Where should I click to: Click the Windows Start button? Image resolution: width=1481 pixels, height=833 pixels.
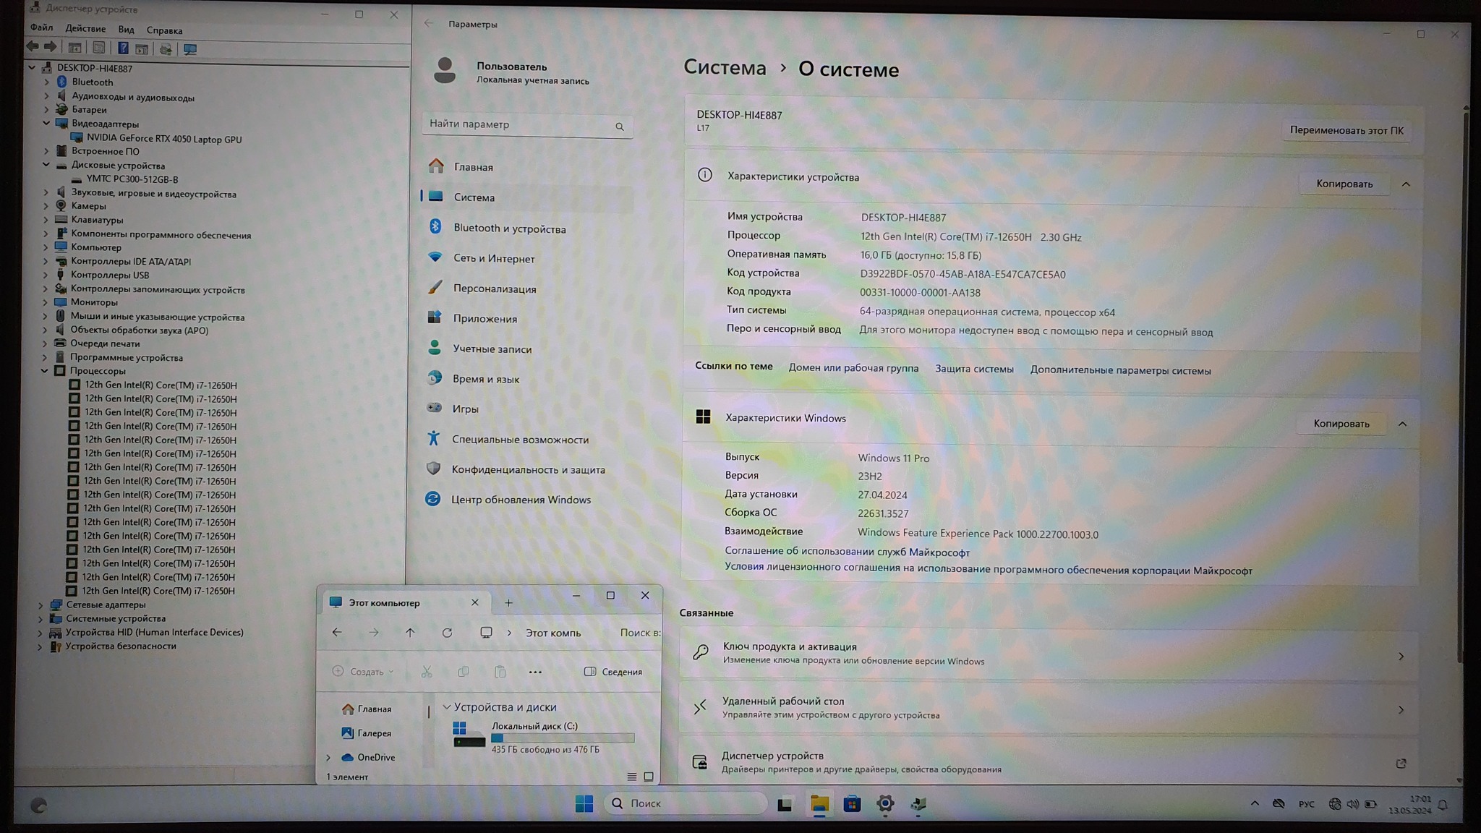pos(584,803)
